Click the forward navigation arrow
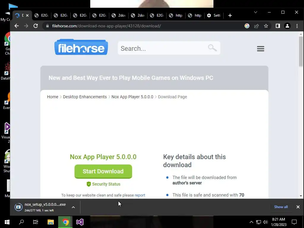The height and width of the screenshot is (228, 304). pyautogui.click(x=26, y=26)
